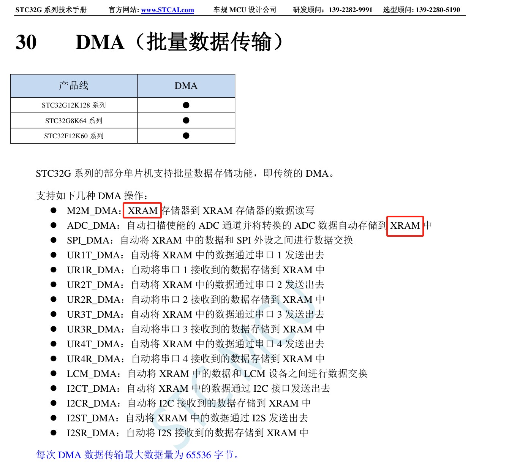506x470 pixels.
Task: Click the DMA dot in STC32F12K60 row
Action: coord(186,136)
